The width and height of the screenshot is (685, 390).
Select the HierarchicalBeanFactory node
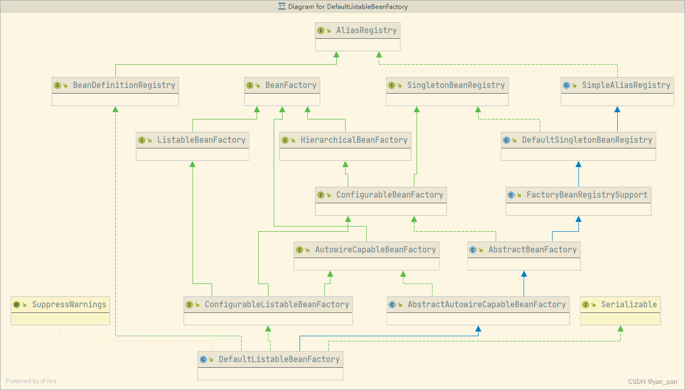(x=346, y=146)
